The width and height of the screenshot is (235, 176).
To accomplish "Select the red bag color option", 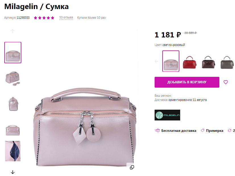I will pyautogui.click(x=190, y=62).
